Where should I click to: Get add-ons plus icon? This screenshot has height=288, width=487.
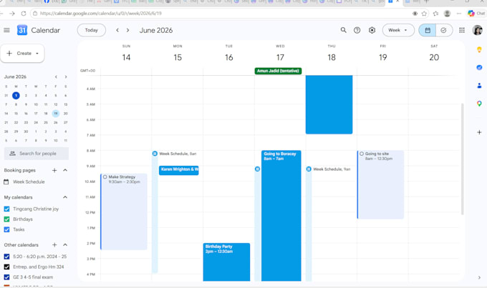pyautogui.click(x=479, y=132)
